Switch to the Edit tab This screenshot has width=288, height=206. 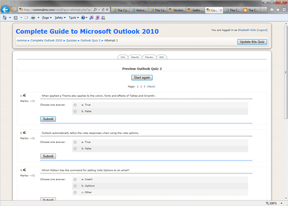tap(162, 57)
